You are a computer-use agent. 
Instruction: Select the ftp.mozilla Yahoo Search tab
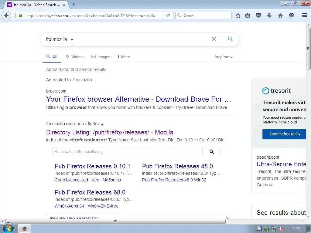pos(36,5)
